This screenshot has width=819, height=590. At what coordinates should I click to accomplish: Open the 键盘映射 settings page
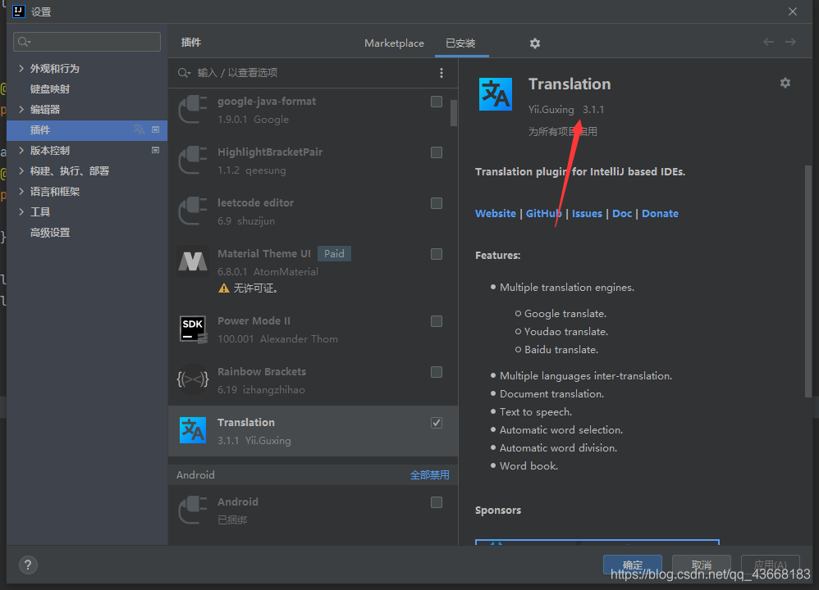pos(50,89)
